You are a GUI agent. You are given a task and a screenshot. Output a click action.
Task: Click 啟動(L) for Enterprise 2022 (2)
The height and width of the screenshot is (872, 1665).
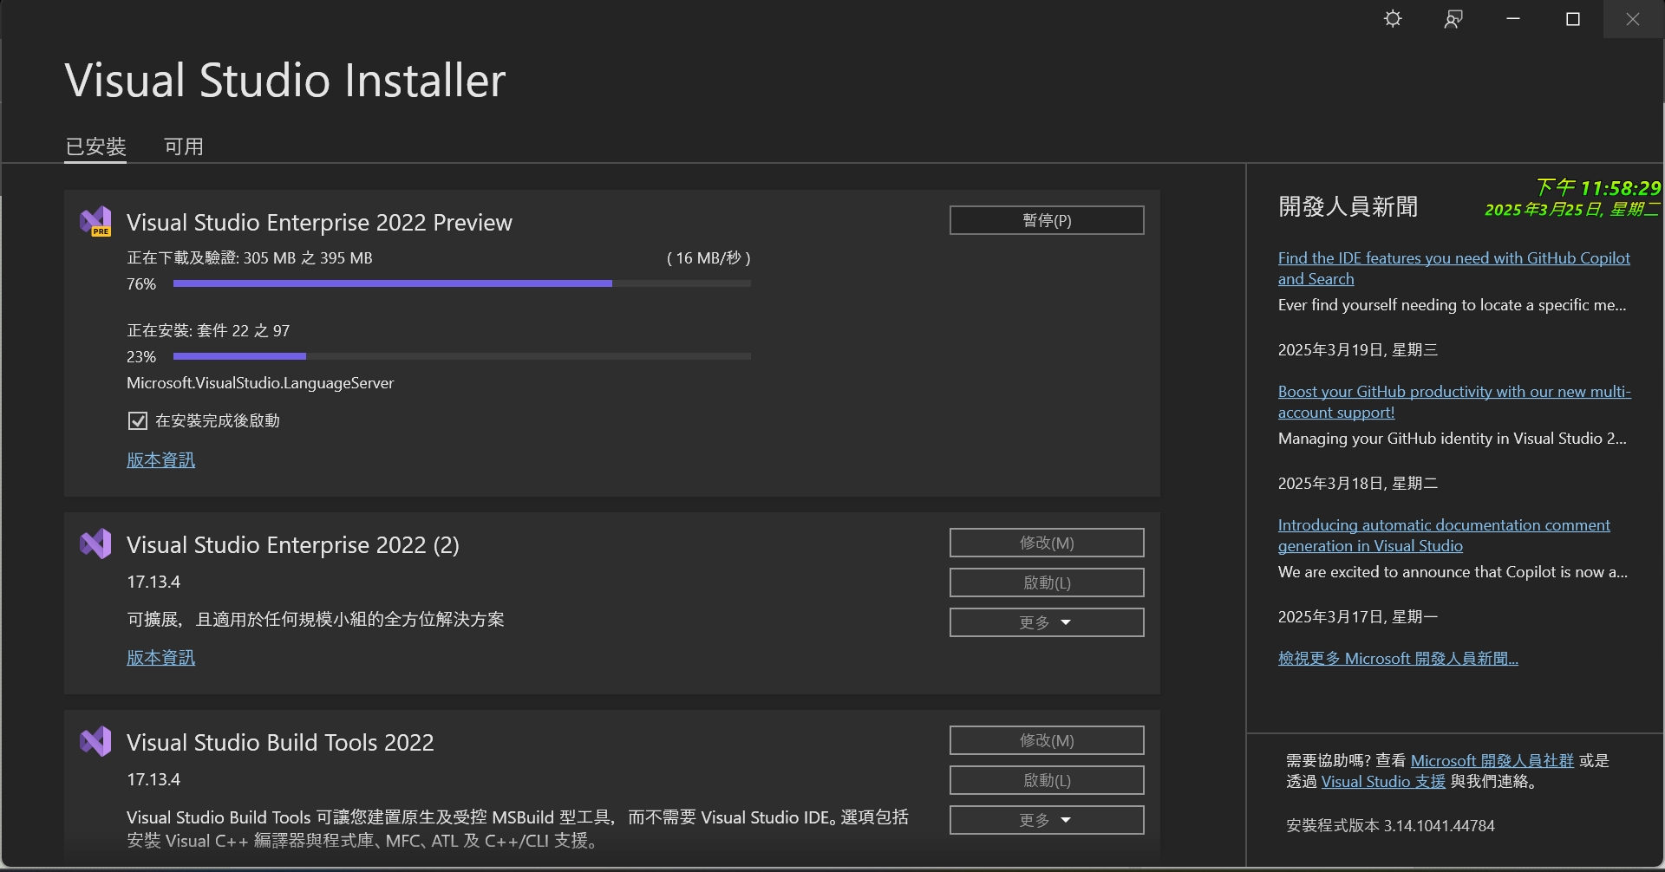click(x=1047, y=582)
